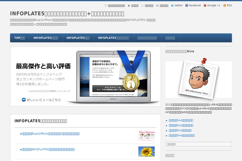Click the 最高傑作と高い評価 banner headline
The height and width of the screenshot is (161, 242).
43,66
